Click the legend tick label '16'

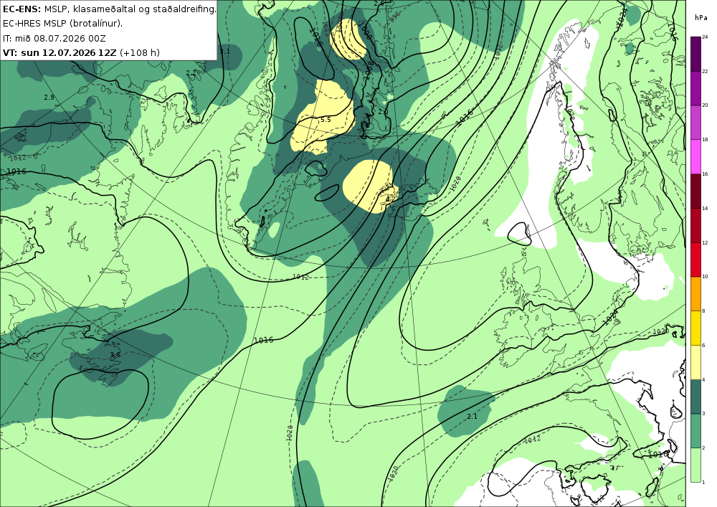point(705,174)
